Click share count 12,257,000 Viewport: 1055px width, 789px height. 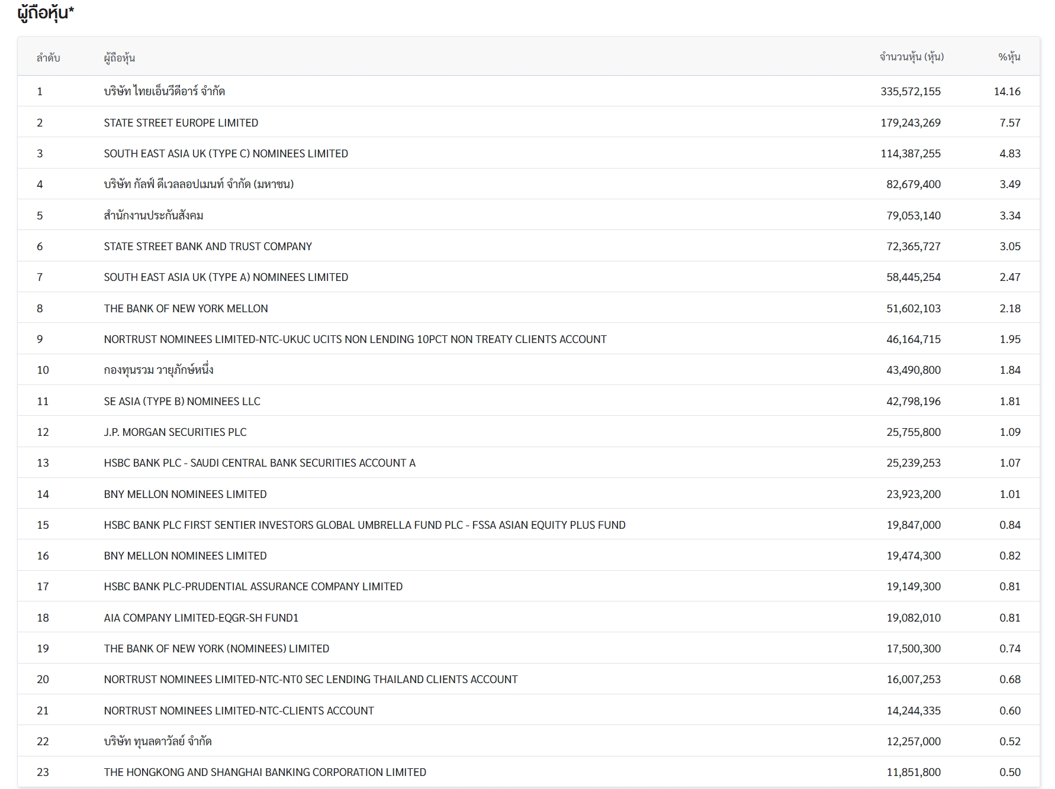[x=914, y=741]
